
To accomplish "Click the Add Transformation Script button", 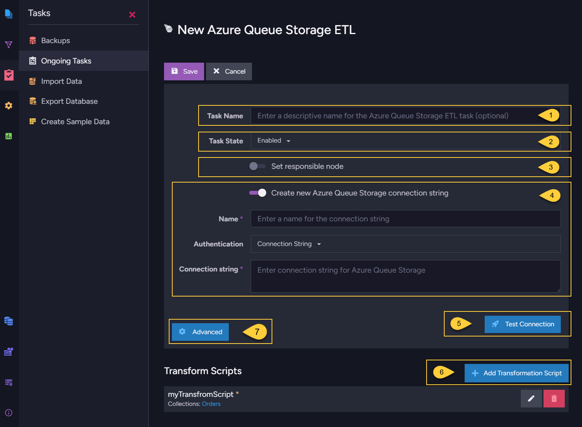I will (516, 373).
